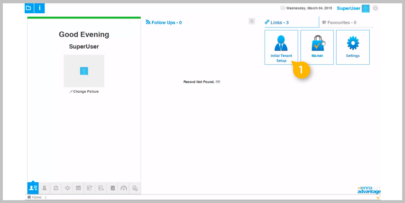Open the workflow hierarchy icon
This screenshot has width=405, height=203.
[x=45, y=188]
